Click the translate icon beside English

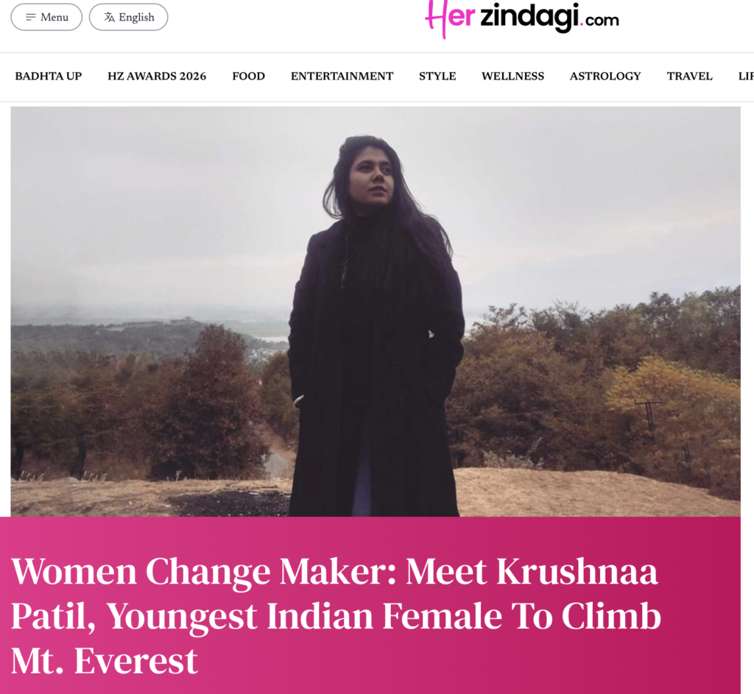coord(110,18)
